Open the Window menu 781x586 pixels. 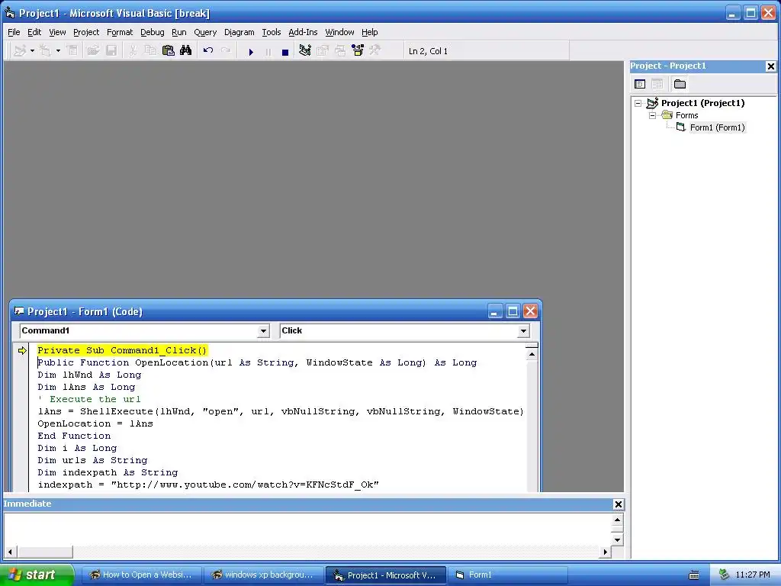coord(339,32)
